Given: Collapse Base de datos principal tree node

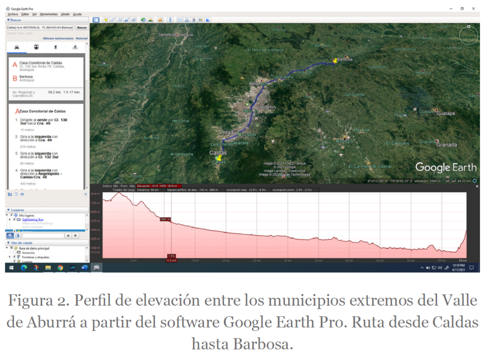Looking at the screenshot, I should (7, 248).
